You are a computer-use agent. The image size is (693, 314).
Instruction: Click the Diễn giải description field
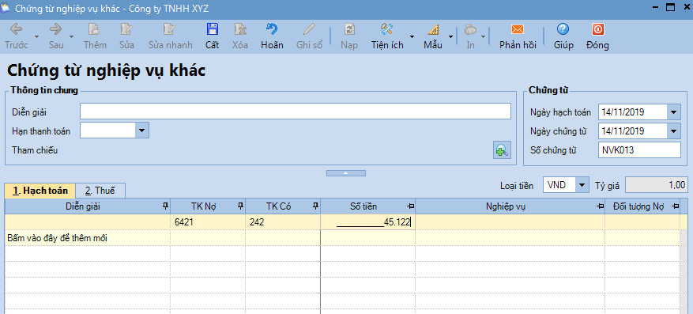click(x=296, y=111)
